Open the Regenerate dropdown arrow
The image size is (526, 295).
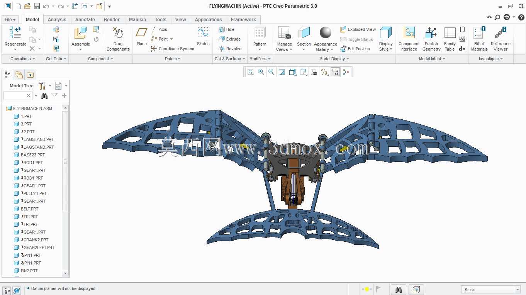click(x=15, y=49)
